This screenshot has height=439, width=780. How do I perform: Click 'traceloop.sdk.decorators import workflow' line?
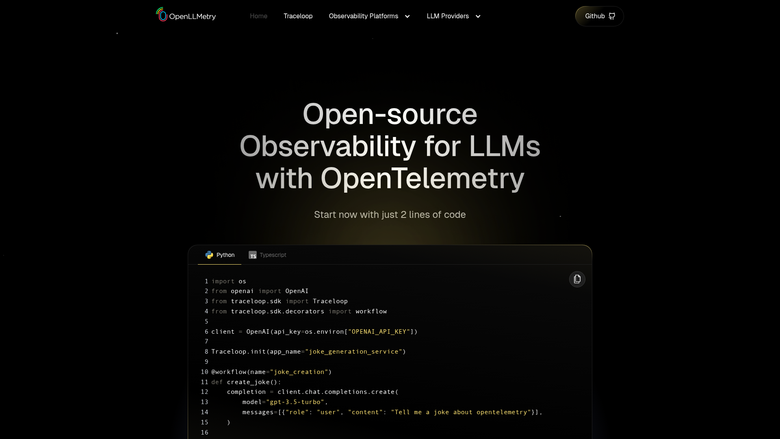pos(309,311)
